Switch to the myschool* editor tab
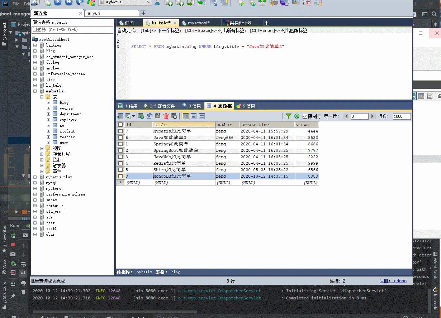Viewport: 441px width, 318px height. (x=200, y=22)
